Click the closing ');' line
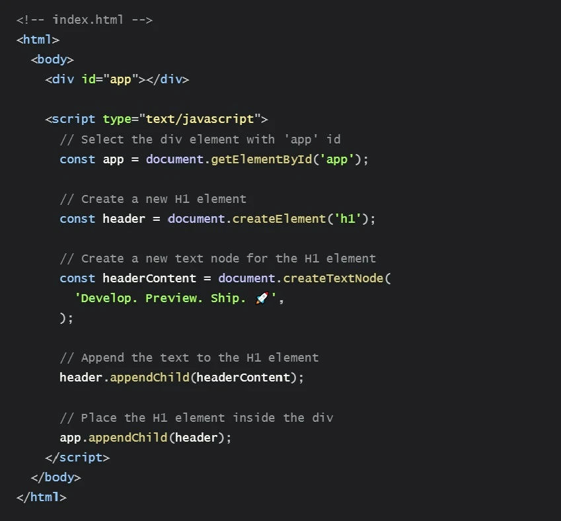The image size is (561, 521). [x=67, y=318]
